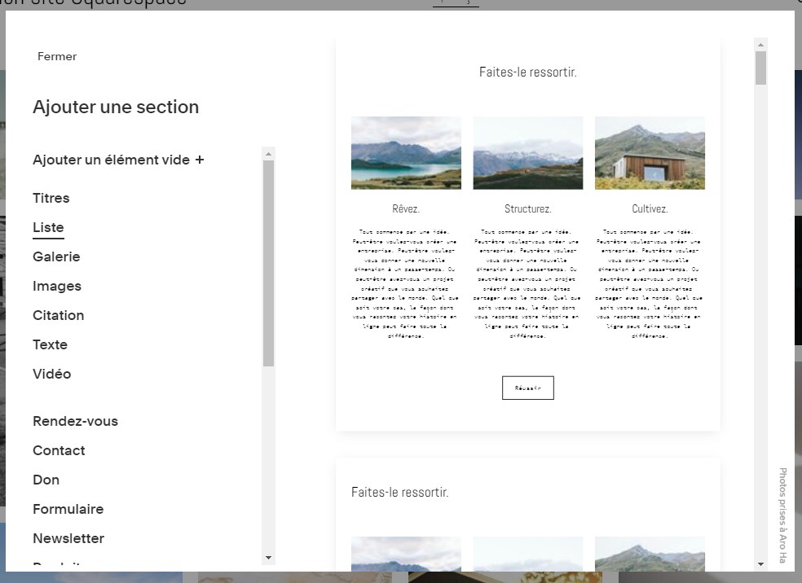This screenshot has width=802, height=583.
Task: Click the Cultivez. column heading
Action: pyautogui.click(x=650, y=208)
